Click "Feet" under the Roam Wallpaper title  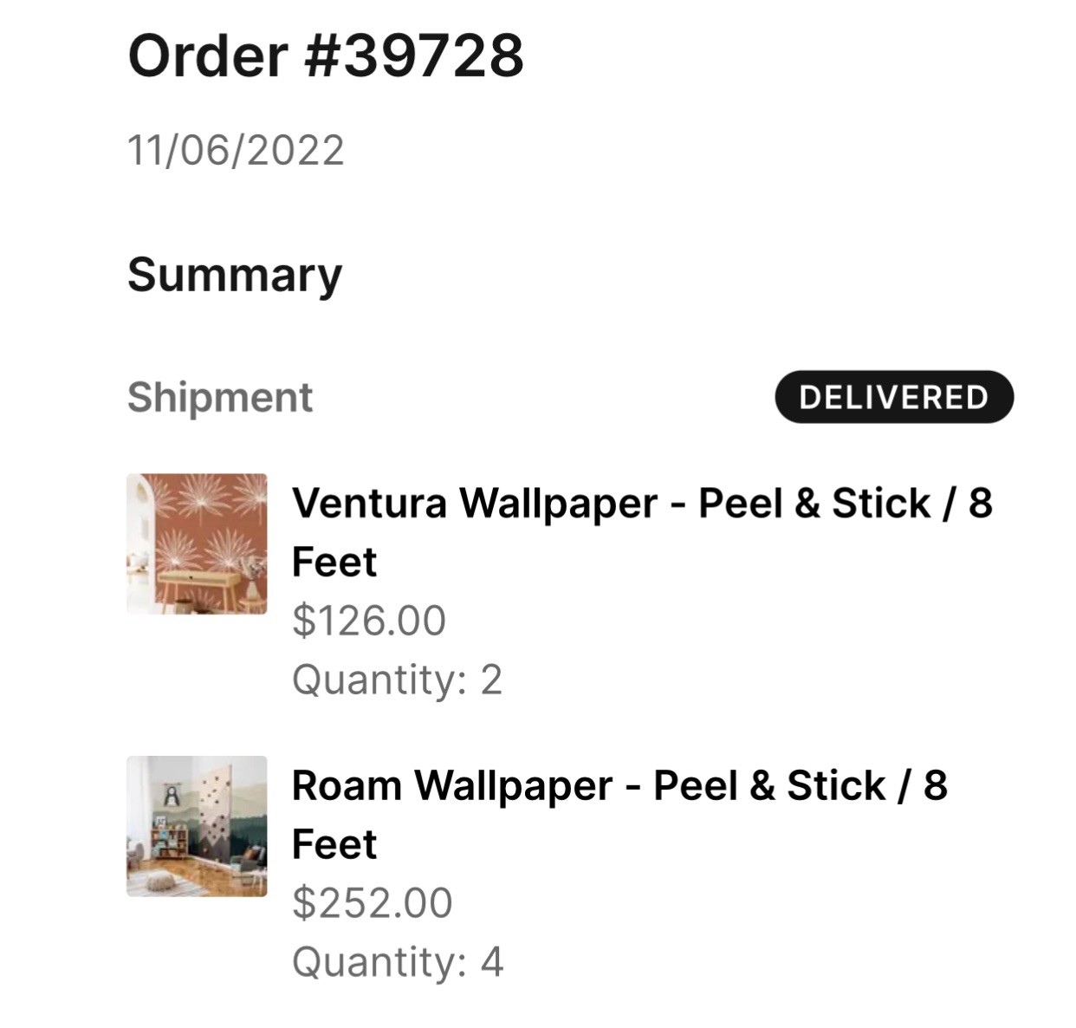click(334, 845)
